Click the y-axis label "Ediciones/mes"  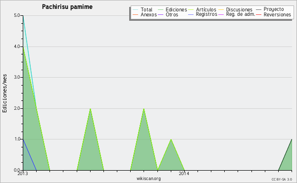pyautogui.click(x=4, y=93)
